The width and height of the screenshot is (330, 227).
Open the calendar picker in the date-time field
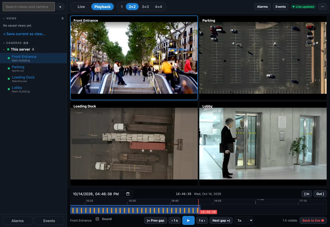128,194
